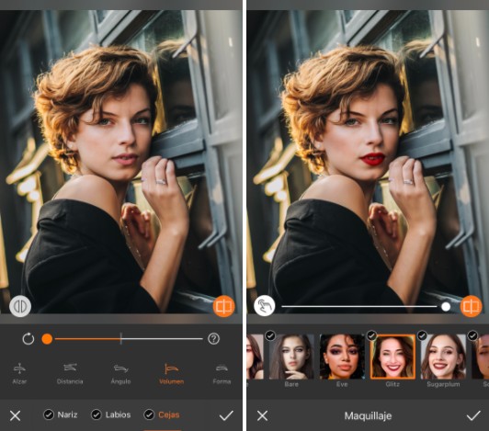Select the Volumen eyebrow tool

pyautogui.click(x=171, y=373)
